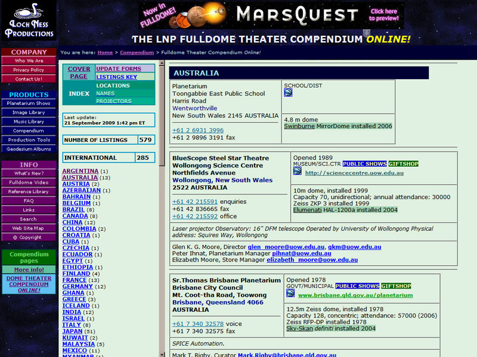
Task: Click scroll down arrow of country list
Action: tap(162, 354)
